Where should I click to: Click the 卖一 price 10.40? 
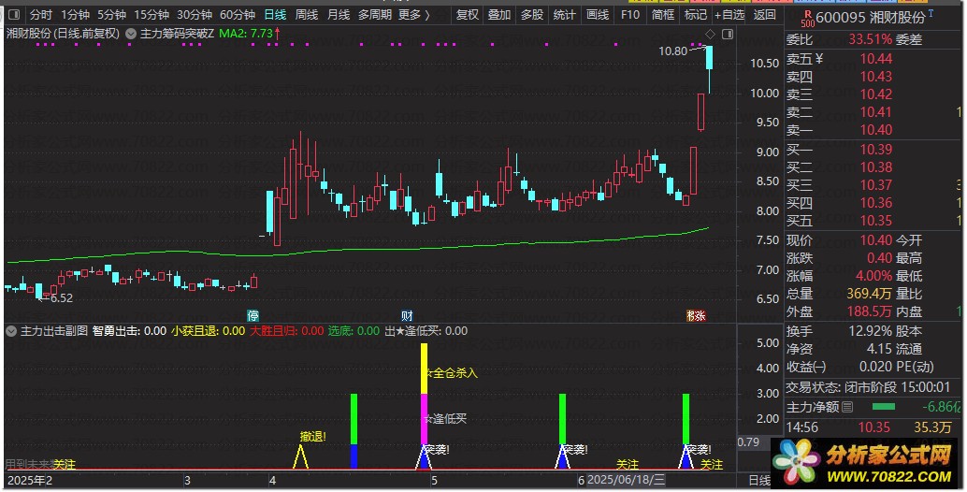coord(875,130)
